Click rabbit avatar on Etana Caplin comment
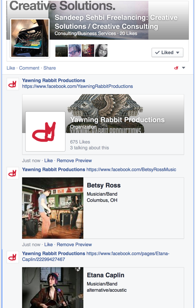Image resolution: width=195 pixels, height=308 pixels. pyautogui.click(x=13, y=257)
